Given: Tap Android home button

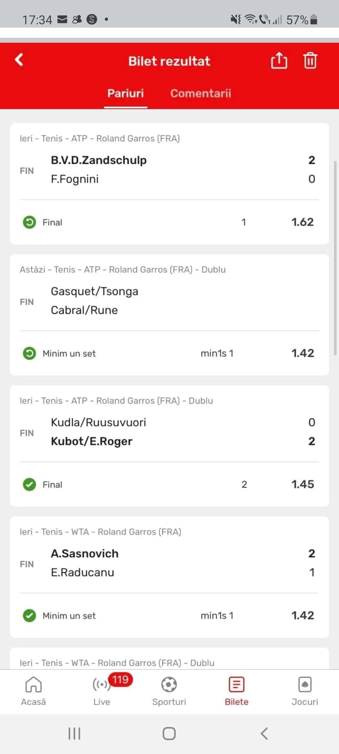Looking at the screenshot, I should tap(169, 733).
